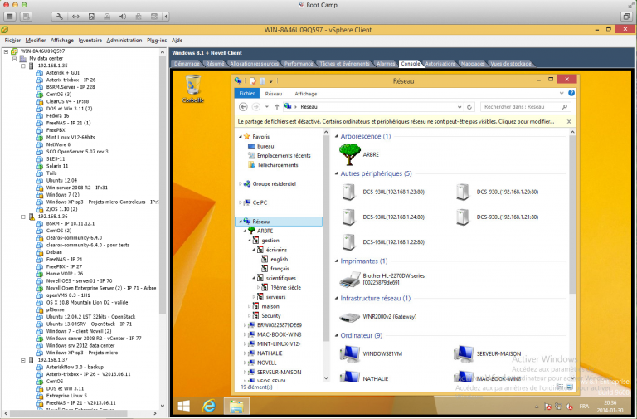Click the FRA language indicator in the taskbar
The image size is (637, 419).
pos(584,407)
